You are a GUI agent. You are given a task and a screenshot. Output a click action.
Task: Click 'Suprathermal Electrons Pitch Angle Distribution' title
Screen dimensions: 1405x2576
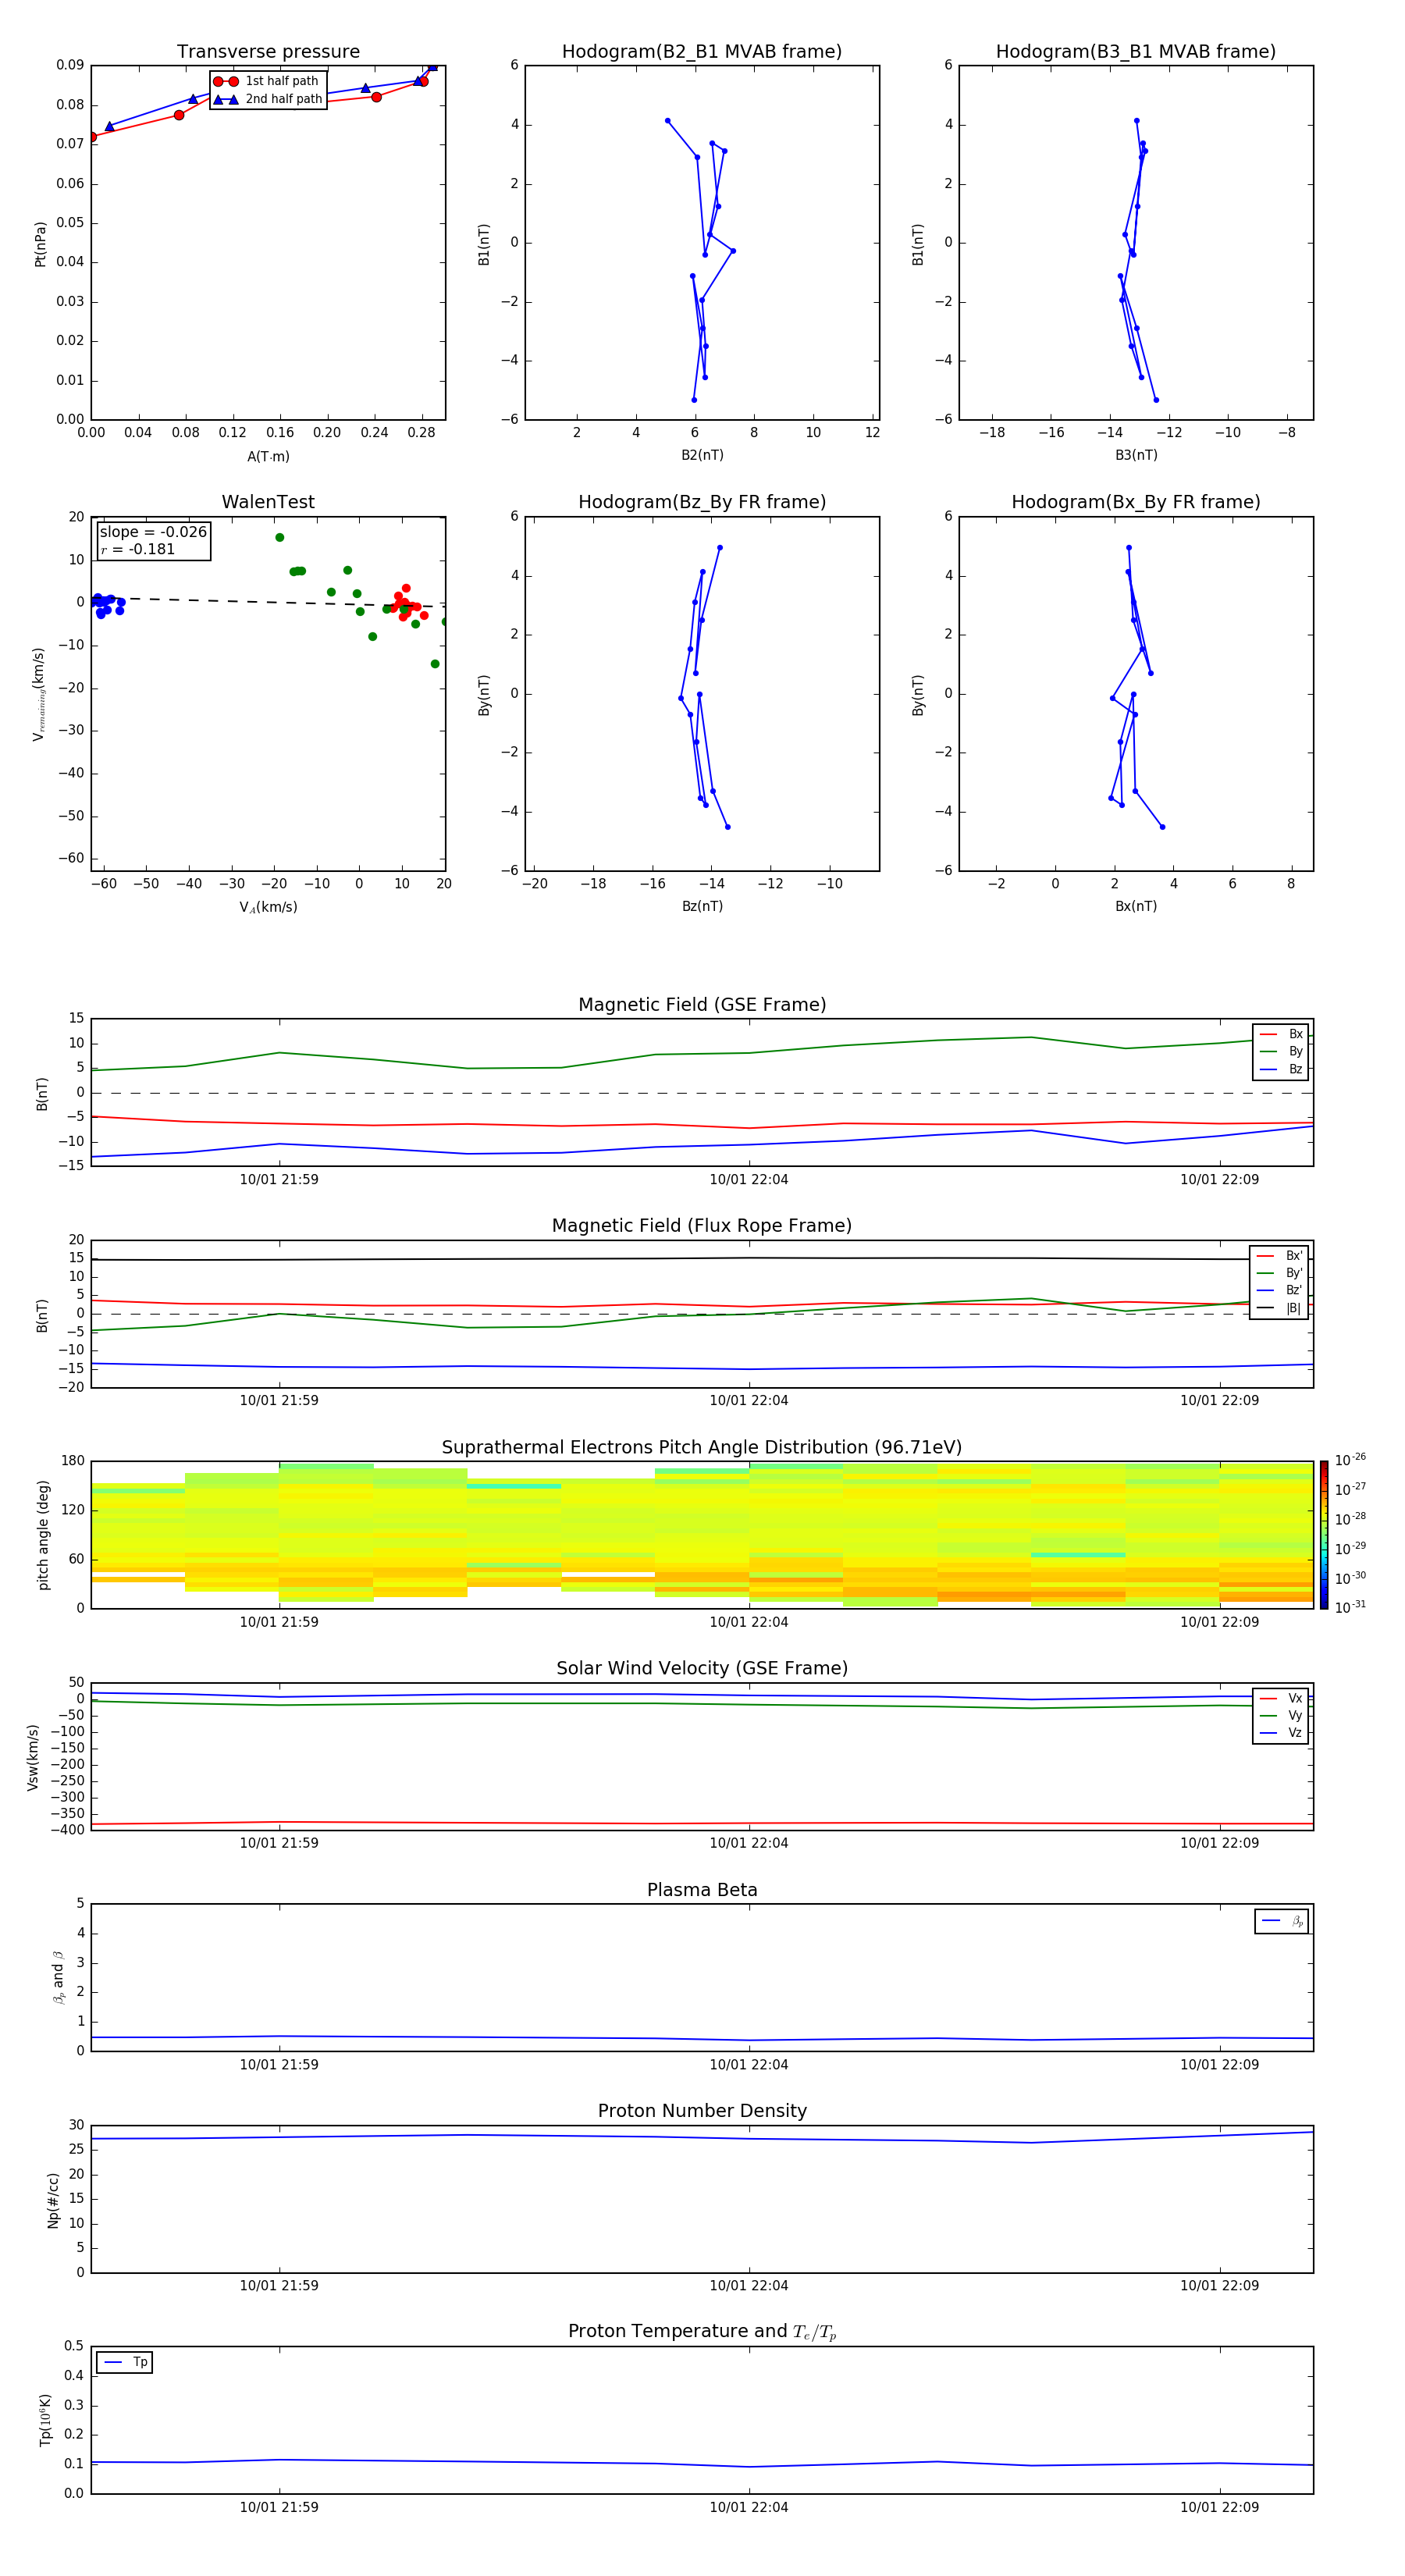702,1448
